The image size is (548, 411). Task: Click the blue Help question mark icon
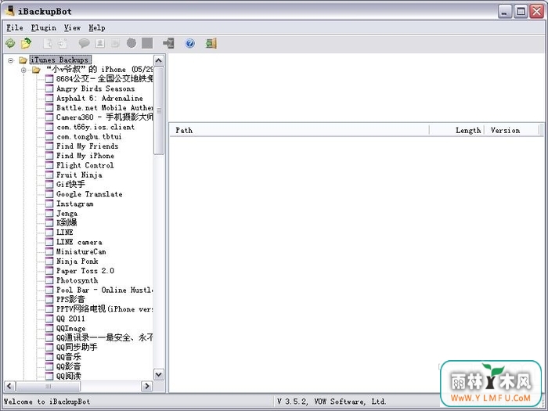pyautogui.click(x=189, y=44)
